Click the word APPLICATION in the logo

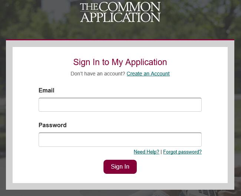tap(120, 17)
